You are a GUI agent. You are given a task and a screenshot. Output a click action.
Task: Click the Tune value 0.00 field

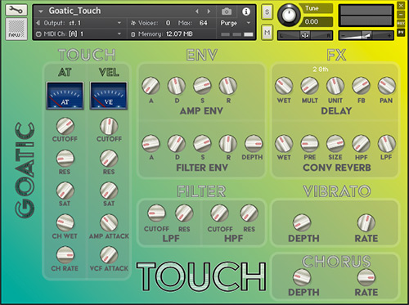316,22
